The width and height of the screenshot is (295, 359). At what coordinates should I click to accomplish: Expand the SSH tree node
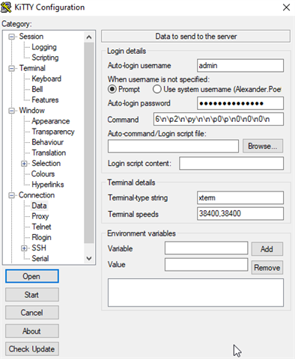pos(24,248)
